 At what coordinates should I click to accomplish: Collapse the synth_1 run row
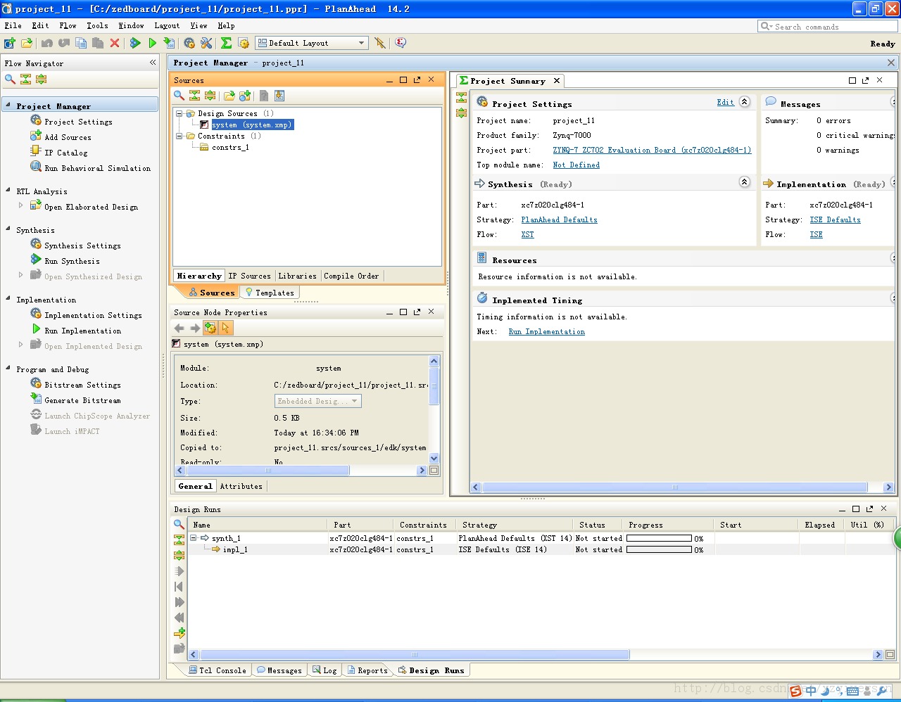click(193, 538)
